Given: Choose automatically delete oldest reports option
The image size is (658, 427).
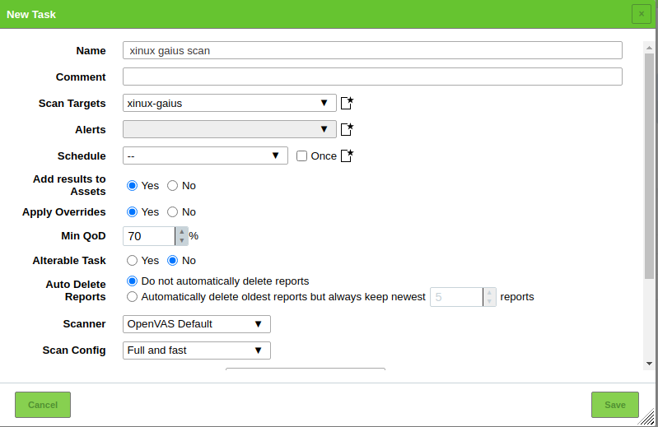Looking at the screenshot, I should 132,296.
